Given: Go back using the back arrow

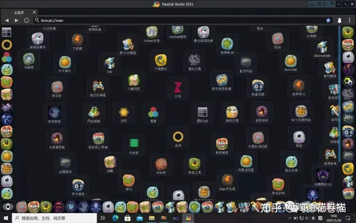Looking at the screenshot, I should pyautogui.click(x=7, y=20).
